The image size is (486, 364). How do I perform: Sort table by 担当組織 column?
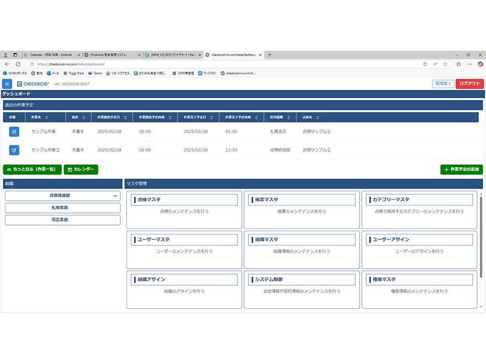288,117
